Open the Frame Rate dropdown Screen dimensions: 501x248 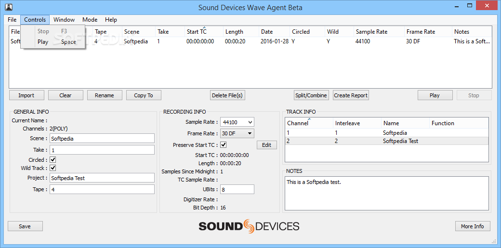tap(237, 133)
